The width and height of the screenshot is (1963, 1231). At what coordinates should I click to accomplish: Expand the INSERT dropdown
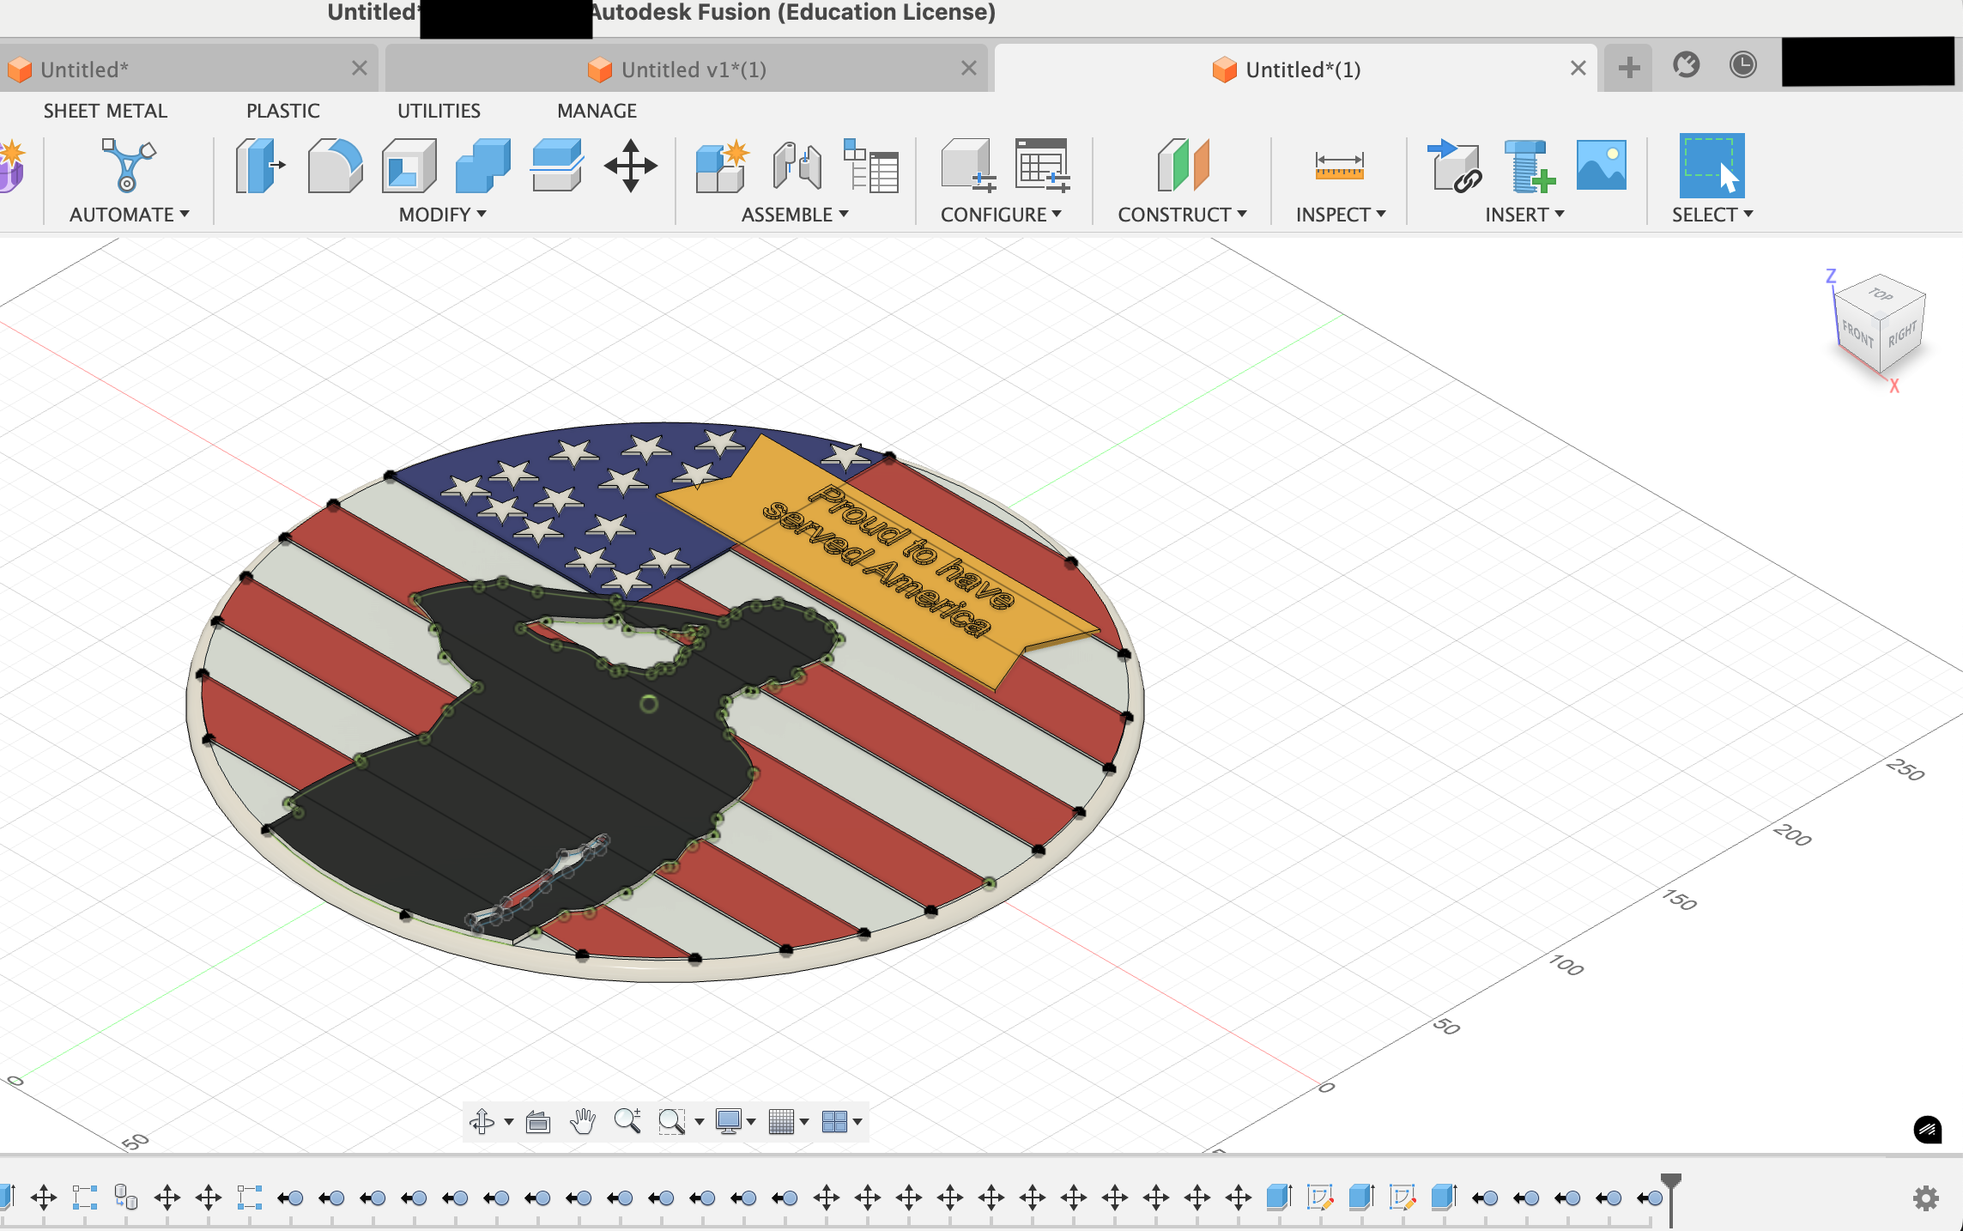pyautogui.click(x=1525, y=215)
